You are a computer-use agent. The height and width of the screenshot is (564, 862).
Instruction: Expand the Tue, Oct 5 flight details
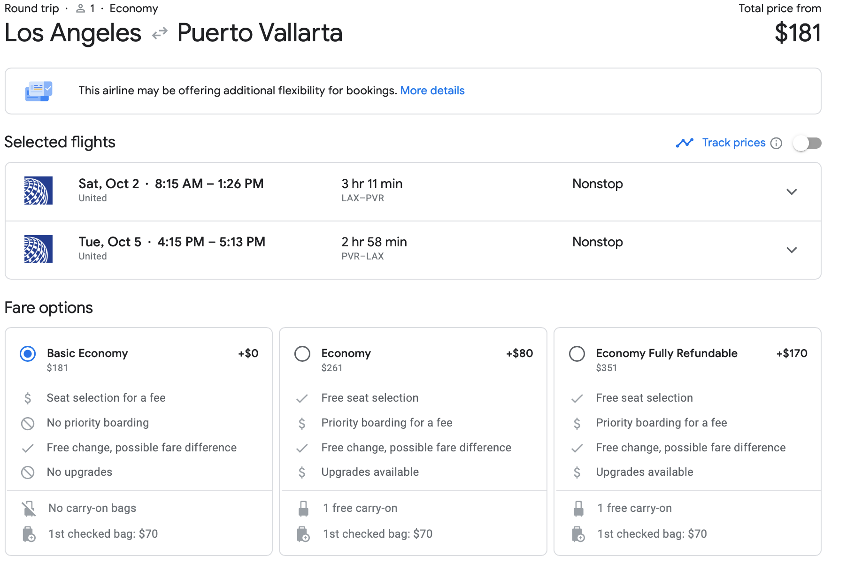click(x=792, y=250)
